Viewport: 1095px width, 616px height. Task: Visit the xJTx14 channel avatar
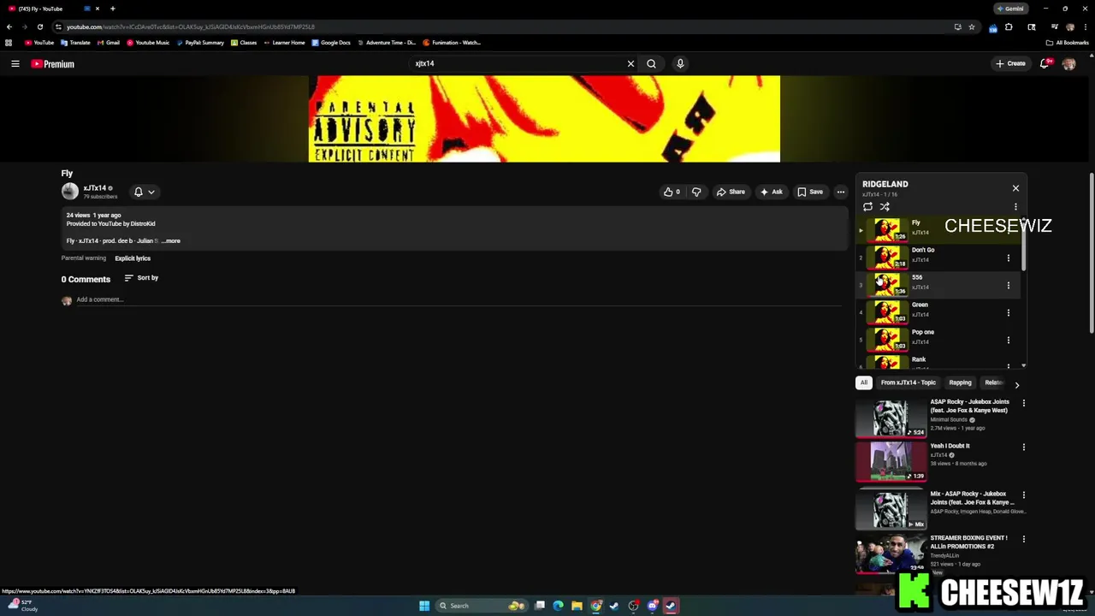coord(69,192)
